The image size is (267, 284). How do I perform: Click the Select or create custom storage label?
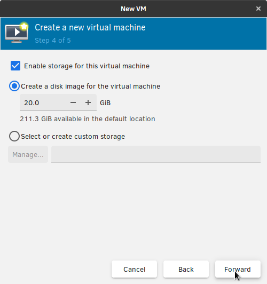pos(73,136)
